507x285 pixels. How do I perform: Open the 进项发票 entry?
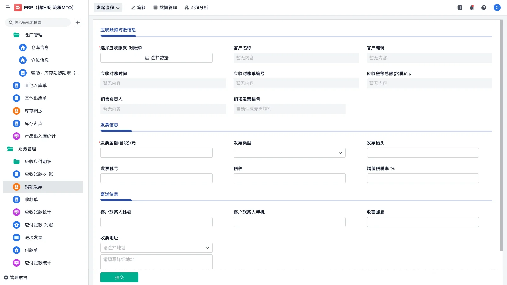(34, 237)
